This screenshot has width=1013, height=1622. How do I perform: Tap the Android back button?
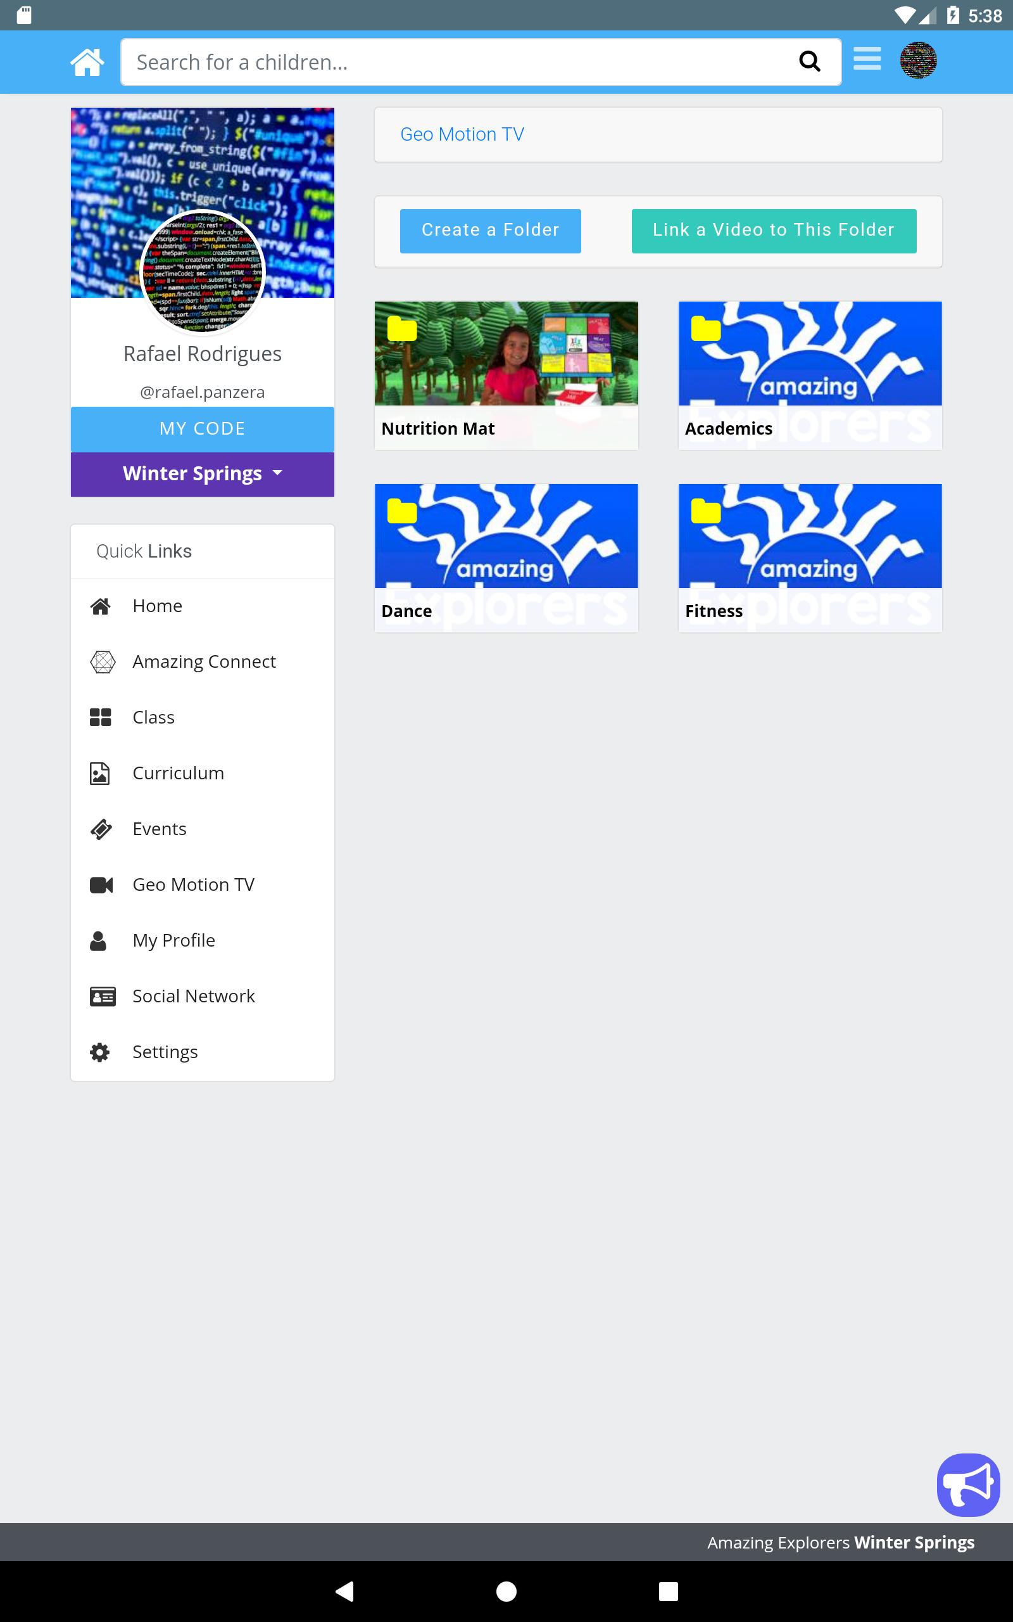(344, 1591)
